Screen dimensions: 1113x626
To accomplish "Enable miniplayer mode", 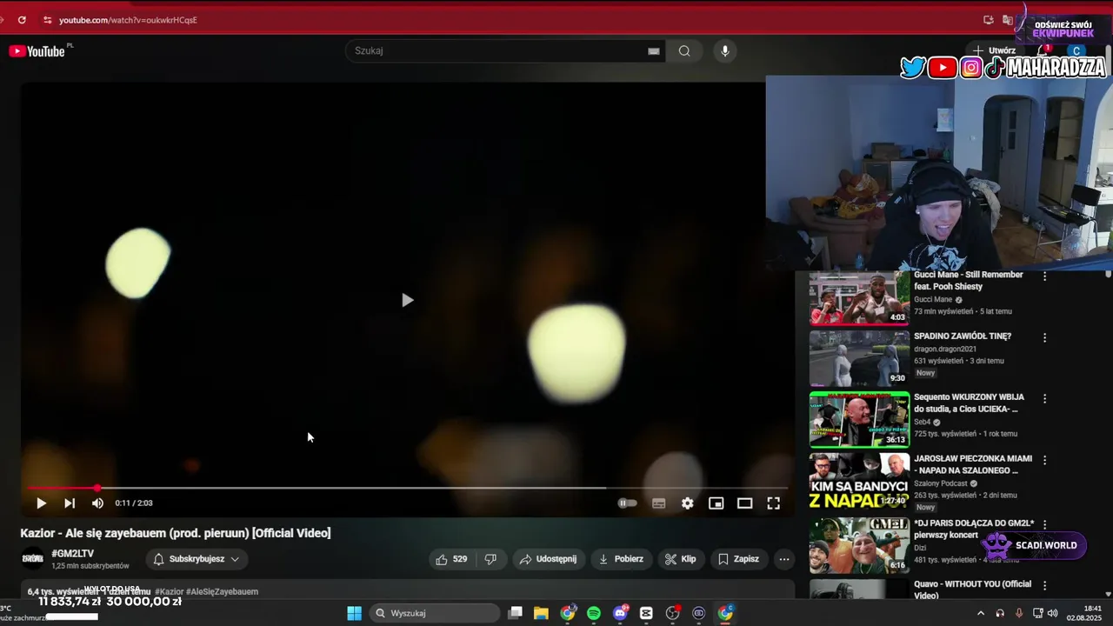I will (716, 503).
